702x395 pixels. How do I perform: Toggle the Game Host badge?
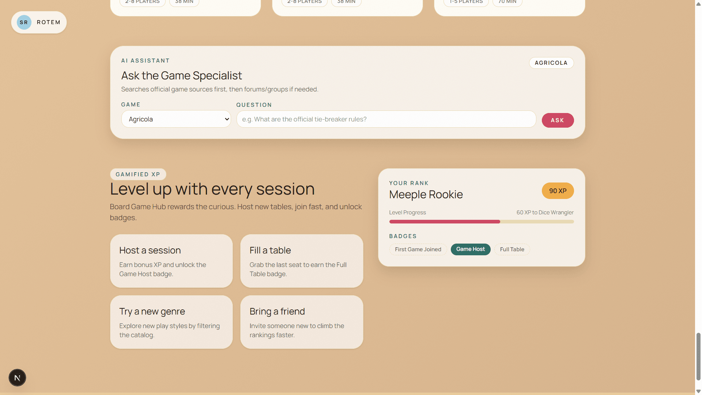pos(470,249)
